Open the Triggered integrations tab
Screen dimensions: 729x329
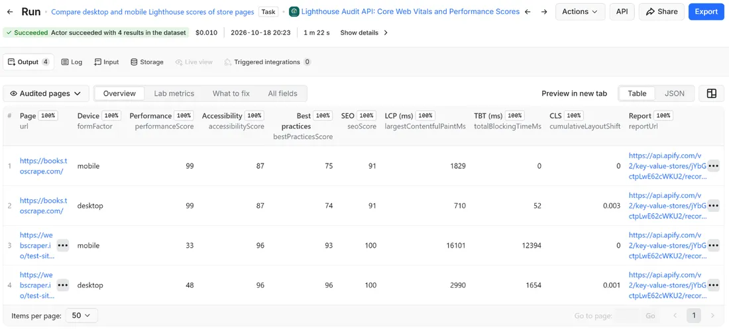pyautogui.click(x=267, y=62)
